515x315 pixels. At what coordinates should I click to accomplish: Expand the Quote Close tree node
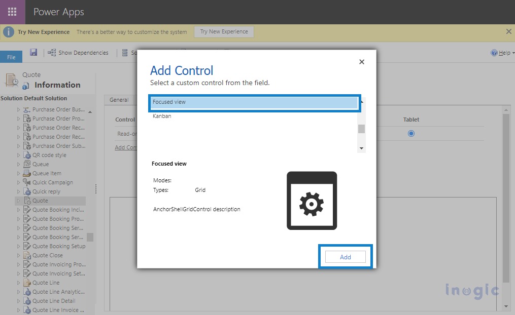pos(18,255)
